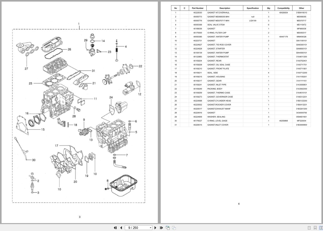Click other code 31B9416010
Screen dimensions: 323x231
301,13
